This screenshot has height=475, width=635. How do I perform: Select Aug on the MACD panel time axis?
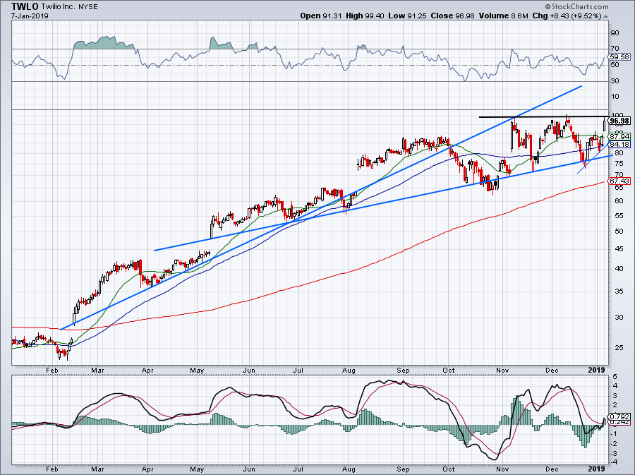tap(349, 469)
